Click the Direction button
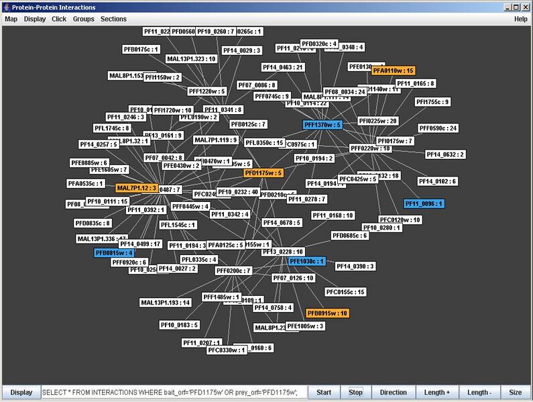533x402 pixels. pyautogui.click(x=393, y=393)
